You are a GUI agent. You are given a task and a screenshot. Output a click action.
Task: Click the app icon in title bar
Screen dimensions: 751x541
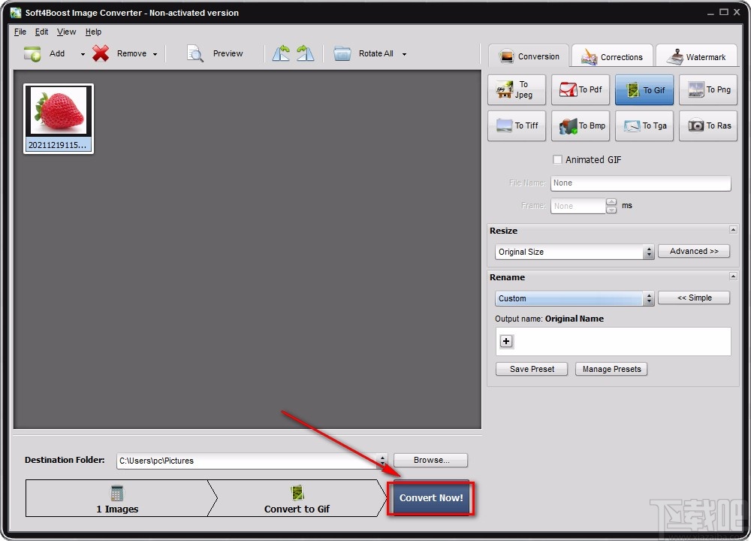(16, 13)
